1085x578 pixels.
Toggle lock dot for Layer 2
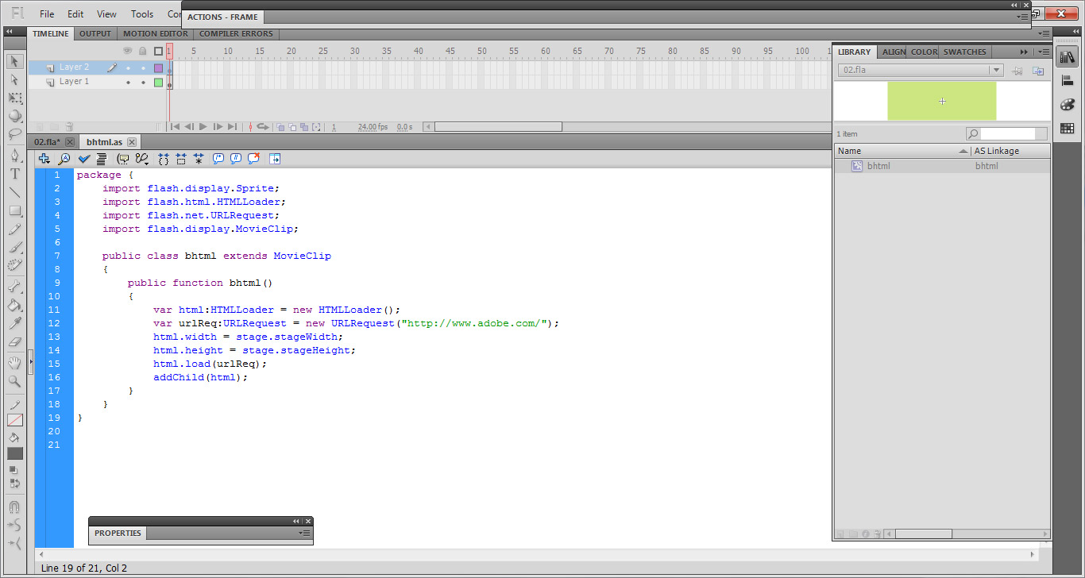pos(143,67)
